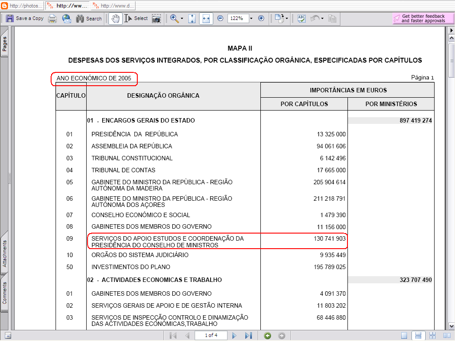Image resolution: width=455 pixels, height=341 pixels.
Task: Click the zoom out minus button
Action: coord(220,19)
